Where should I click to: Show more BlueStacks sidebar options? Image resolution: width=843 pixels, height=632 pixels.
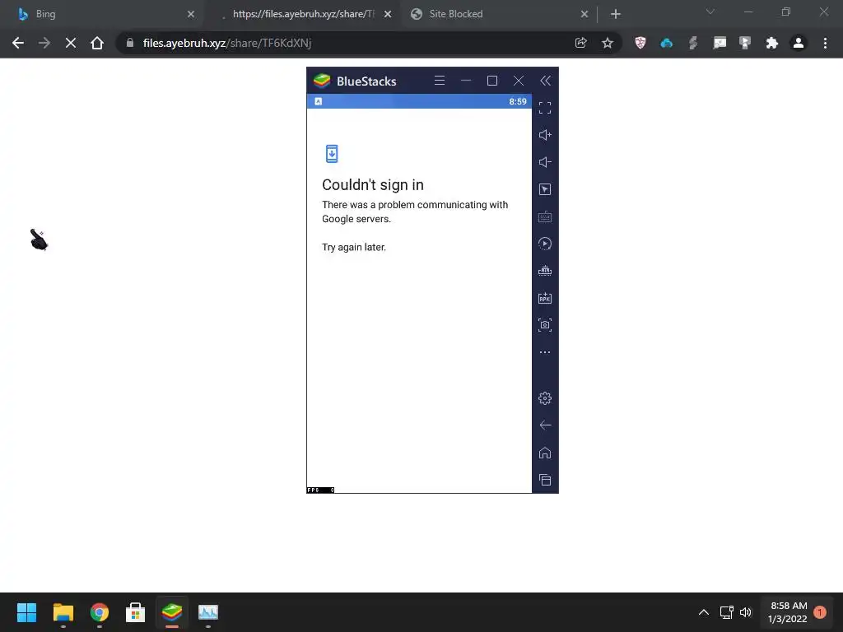(x=545, y=352)
